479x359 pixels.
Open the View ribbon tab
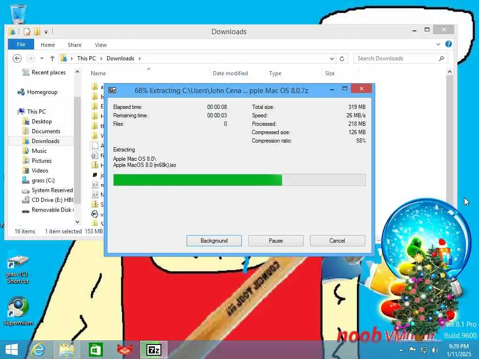(101, 45)
